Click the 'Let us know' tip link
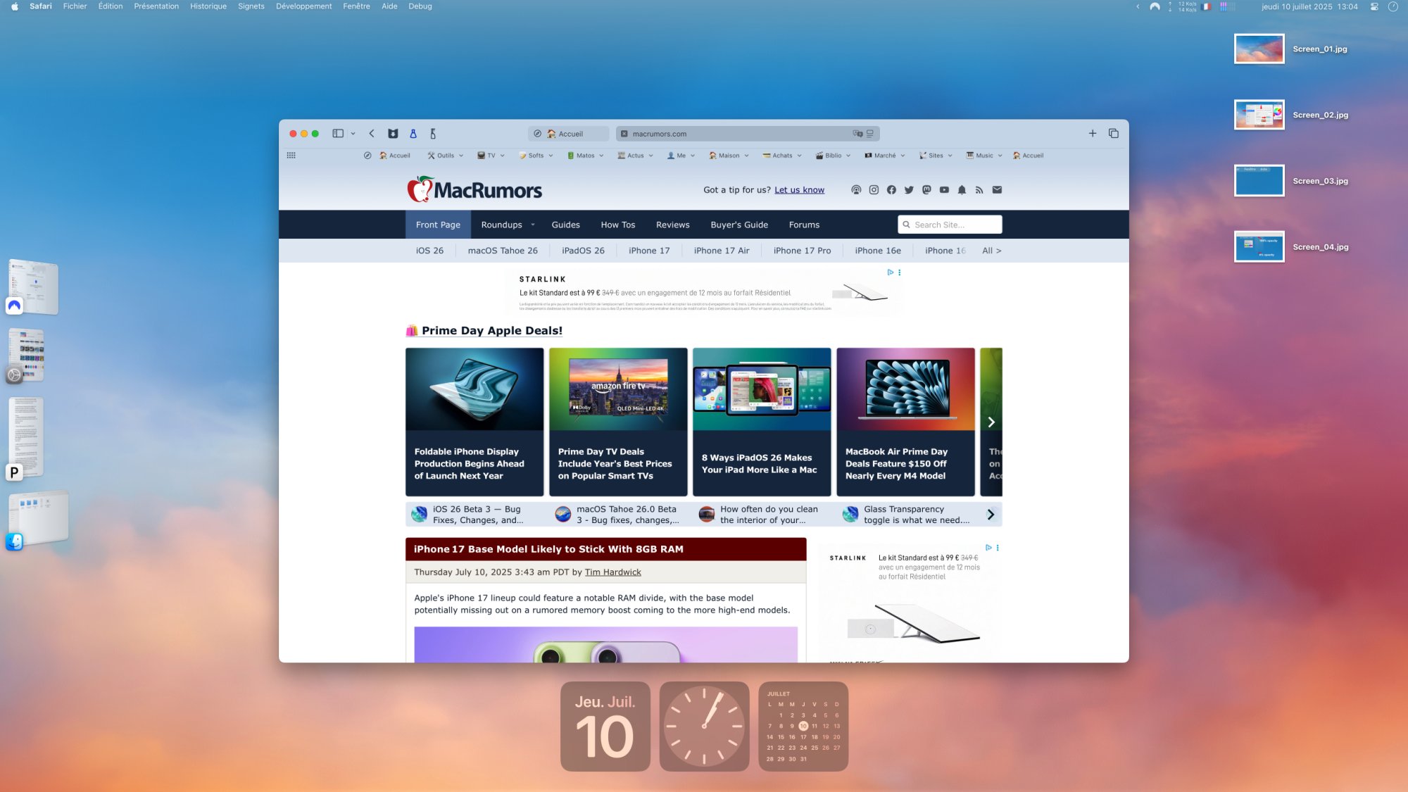Image resolution: width=1408 pixels, height=792 pixels. 799,190
